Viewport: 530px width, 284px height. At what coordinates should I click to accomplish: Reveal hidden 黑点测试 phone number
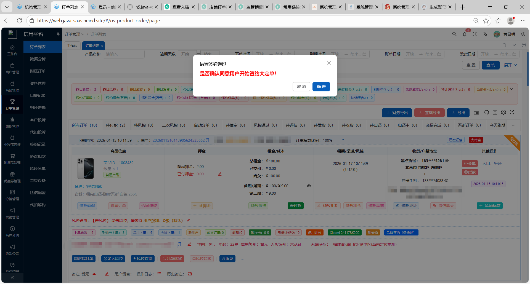447,160
